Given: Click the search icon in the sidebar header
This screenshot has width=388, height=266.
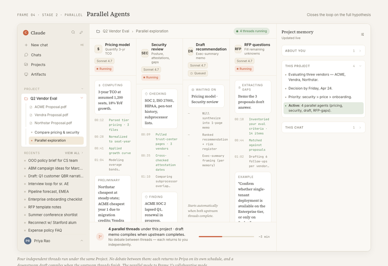Looking at the screenshot, I should point(73,33).
